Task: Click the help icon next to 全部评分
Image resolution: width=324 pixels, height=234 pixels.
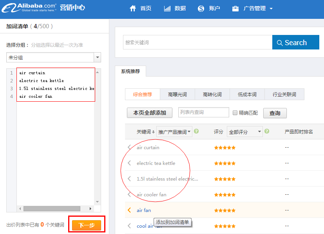Action: [266, 132]
